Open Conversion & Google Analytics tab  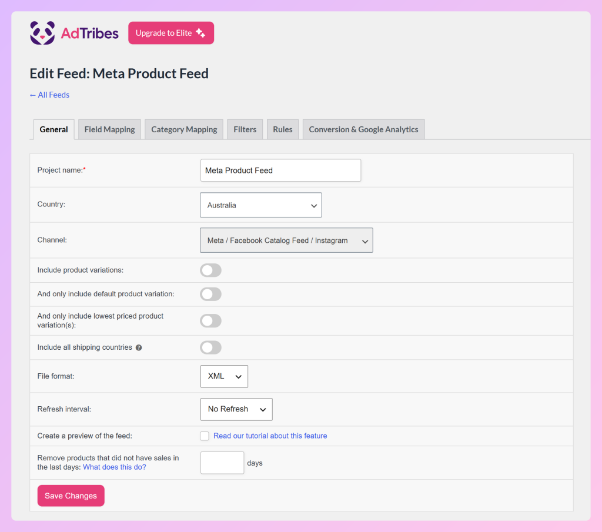363,129
